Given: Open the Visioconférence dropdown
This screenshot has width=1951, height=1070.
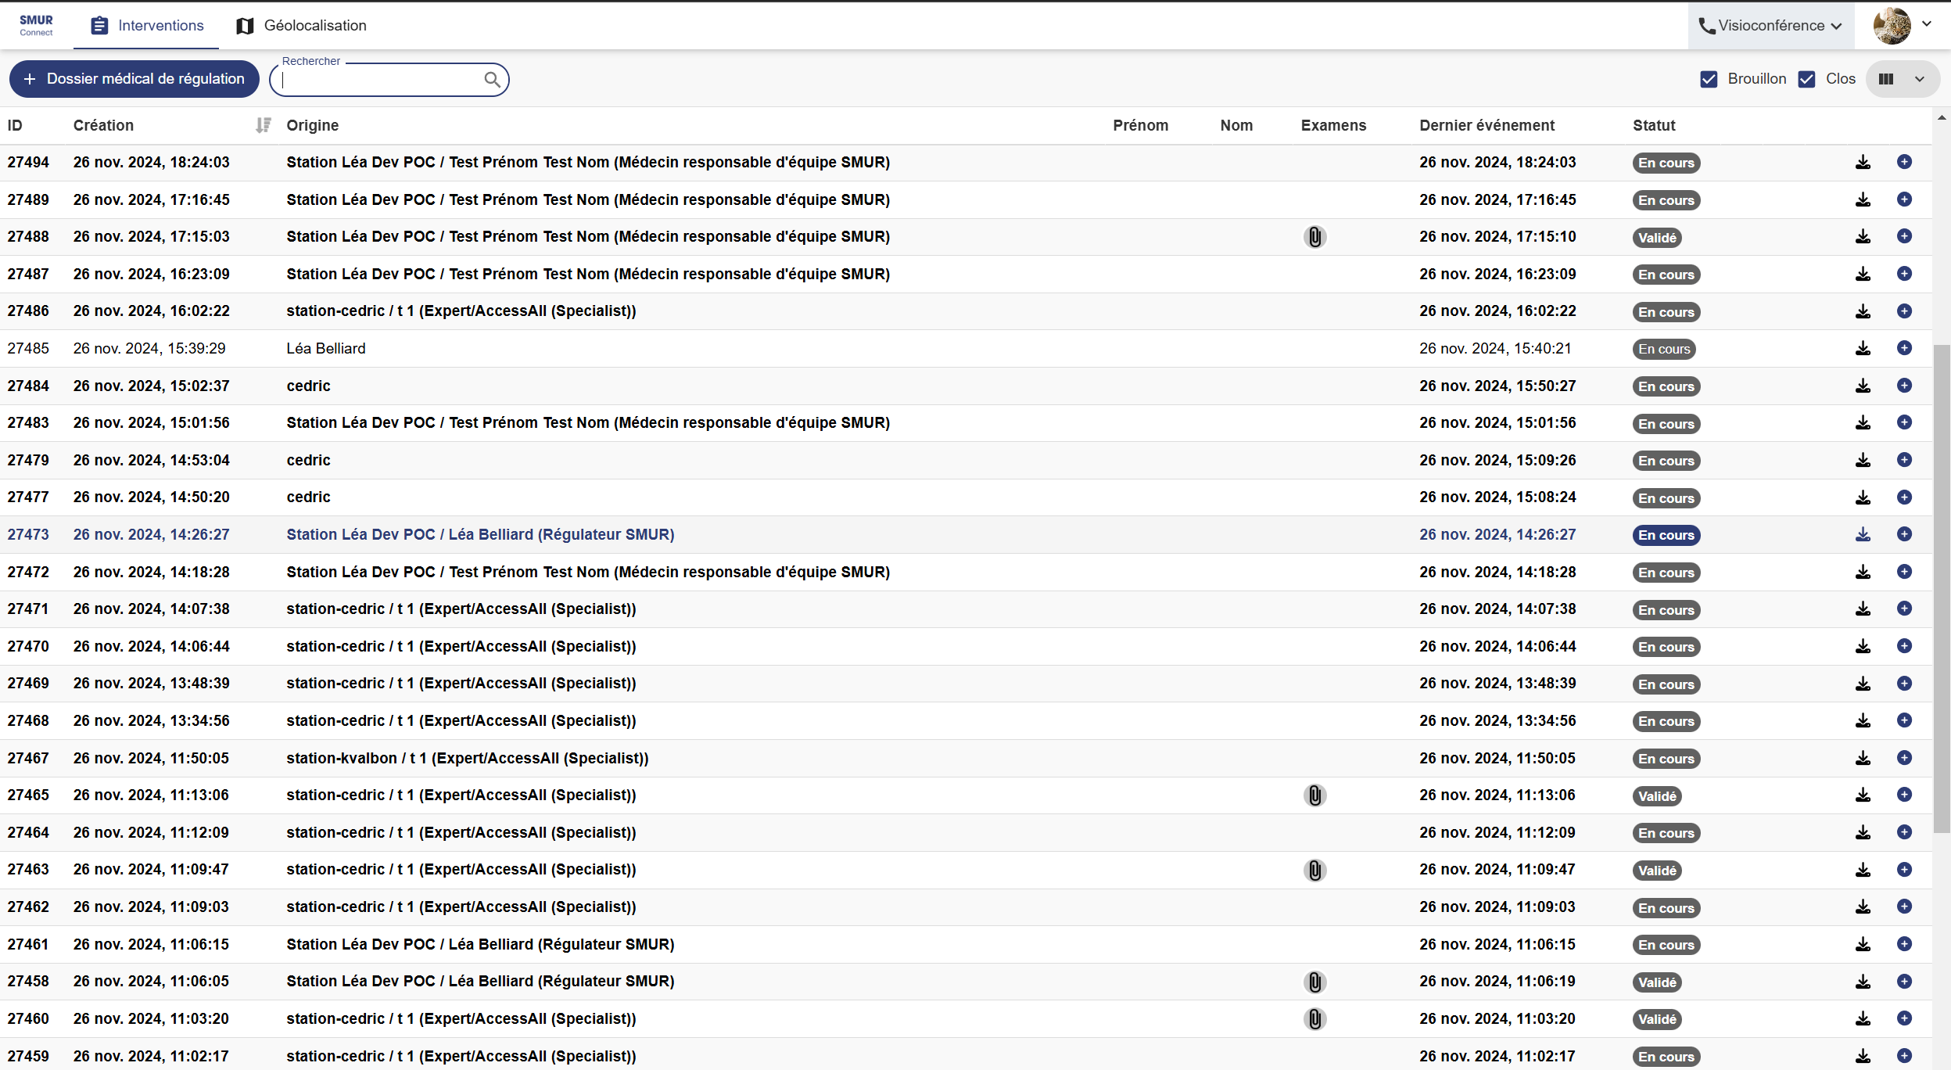Looking at the screenshot, I should (1770, 26).
